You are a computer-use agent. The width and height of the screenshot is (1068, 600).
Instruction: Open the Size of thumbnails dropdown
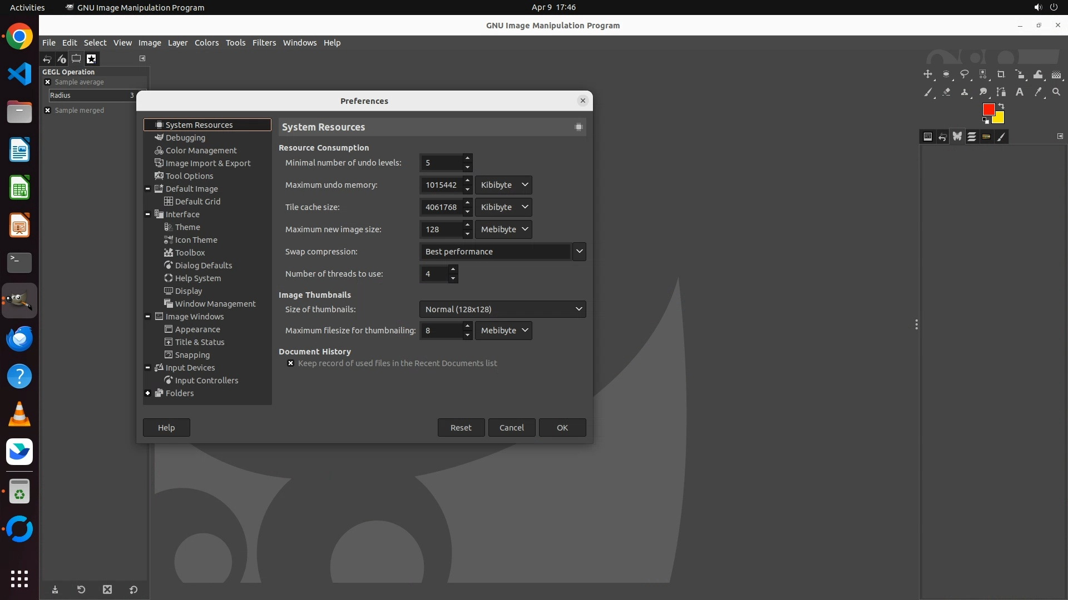502,309
